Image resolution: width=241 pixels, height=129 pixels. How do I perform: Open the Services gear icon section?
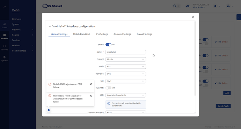pos(5,47)
